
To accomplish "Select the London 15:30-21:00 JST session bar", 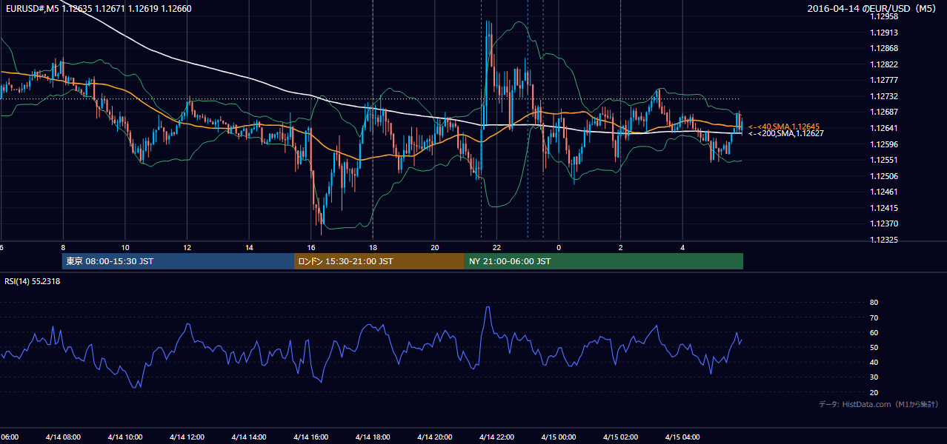I will click(x=379, y=261).
